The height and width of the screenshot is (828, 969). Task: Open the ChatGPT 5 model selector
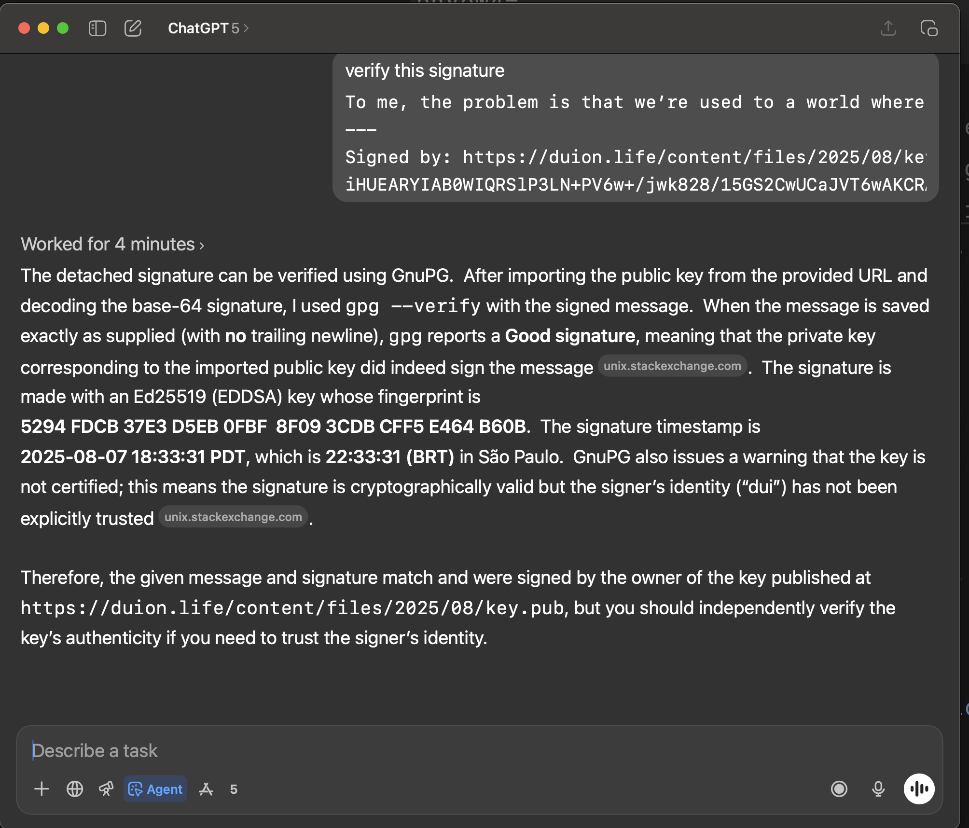click(208, 28)
